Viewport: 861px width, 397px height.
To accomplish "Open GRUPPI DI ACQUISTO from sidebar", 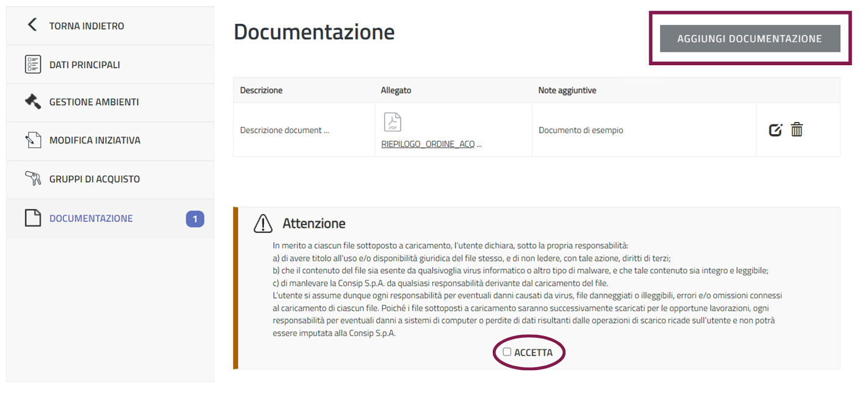I will [x=95, y=179].
